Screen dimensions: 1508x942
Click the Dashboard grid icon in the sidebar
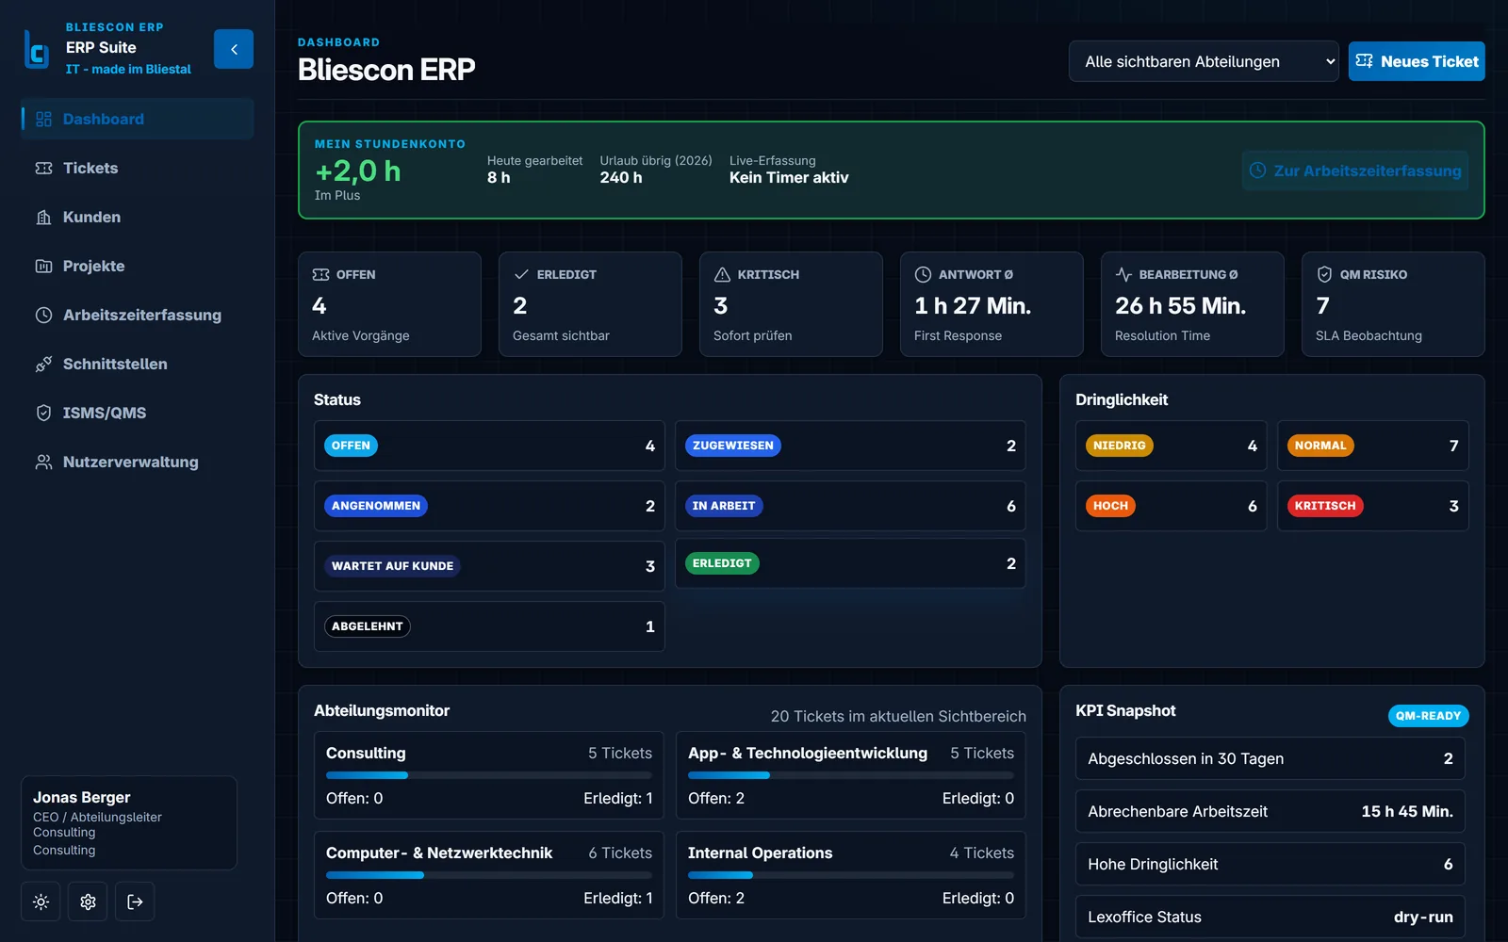tap(43, 119)
